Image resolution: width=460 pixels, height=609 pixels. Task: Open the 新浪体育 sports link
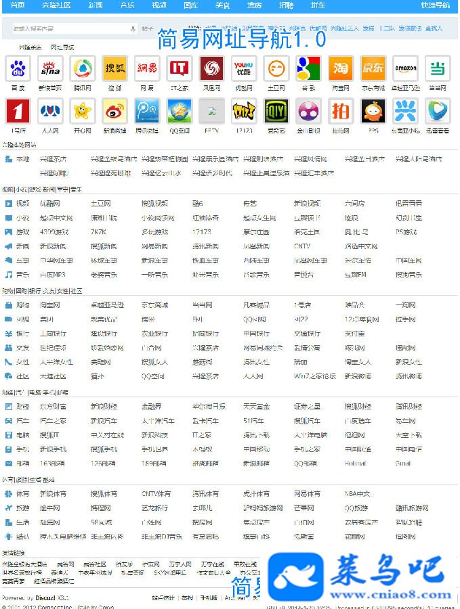tap(53, 494)
